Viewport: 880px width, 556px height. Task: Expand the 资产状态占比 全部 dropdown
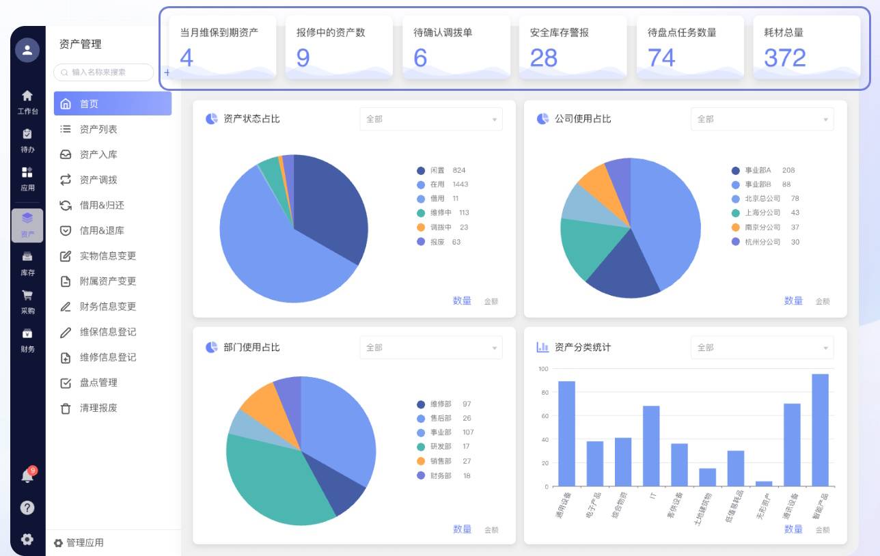tap(430, 119)
